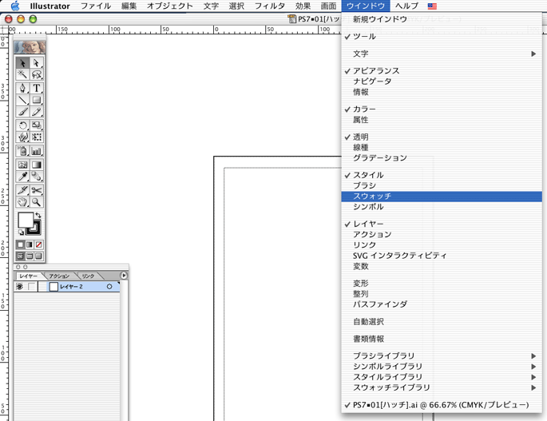Image resolution: width=547 pixels, height=421 pixels.
Task: Click the flag input menu icon
Action: tap(432, 6)
